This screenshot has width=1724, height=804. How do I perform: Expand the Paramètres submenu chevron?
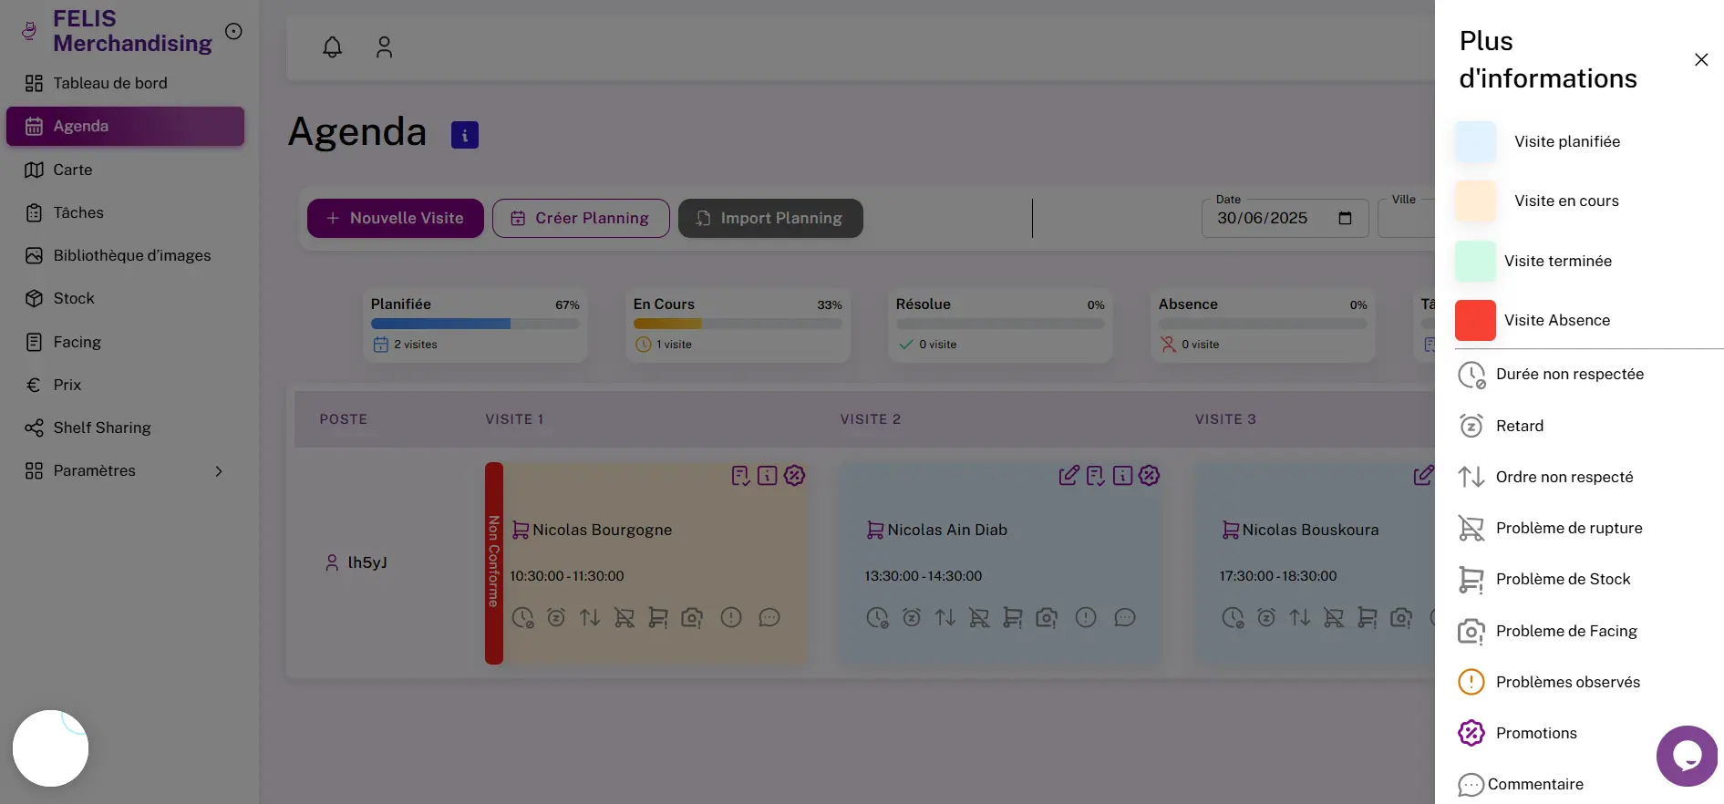pyautogui.click(x=219, y=471)
